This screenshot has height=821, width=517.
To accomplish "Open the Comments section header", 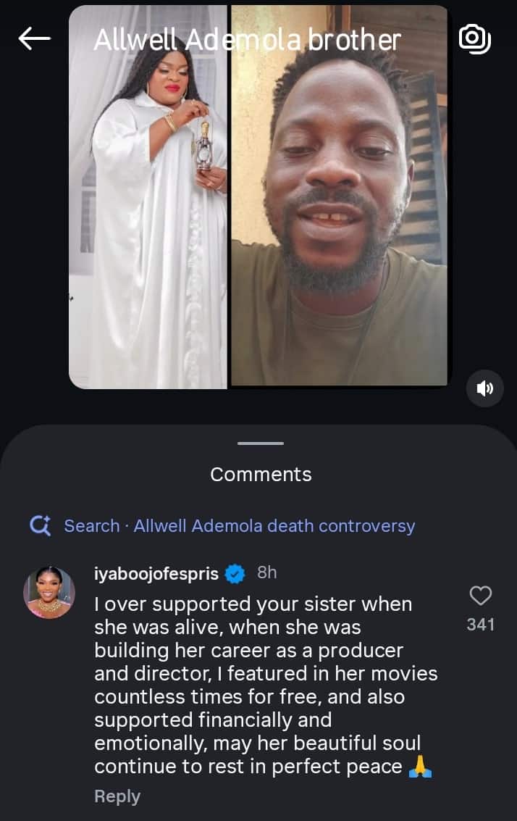I will (x=260, y=475).
